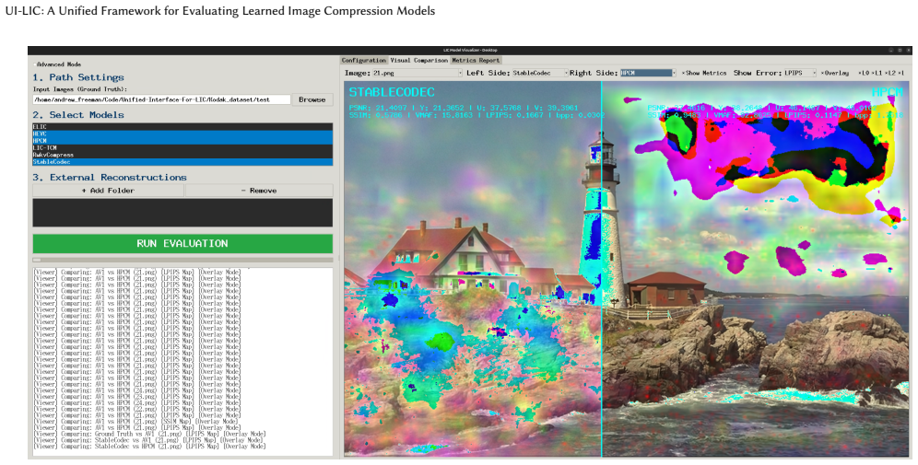Click the HPCM overlay label in the viewer
Viewport: 918px width, 465px height.
click(x=888, y=92)
